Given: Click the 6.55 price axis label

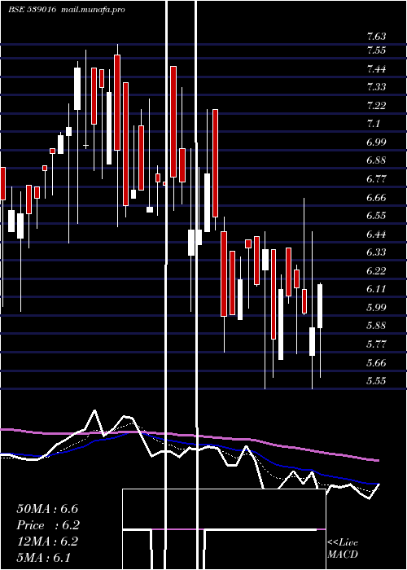Looking at the screenshot, I should click(376, 216).
